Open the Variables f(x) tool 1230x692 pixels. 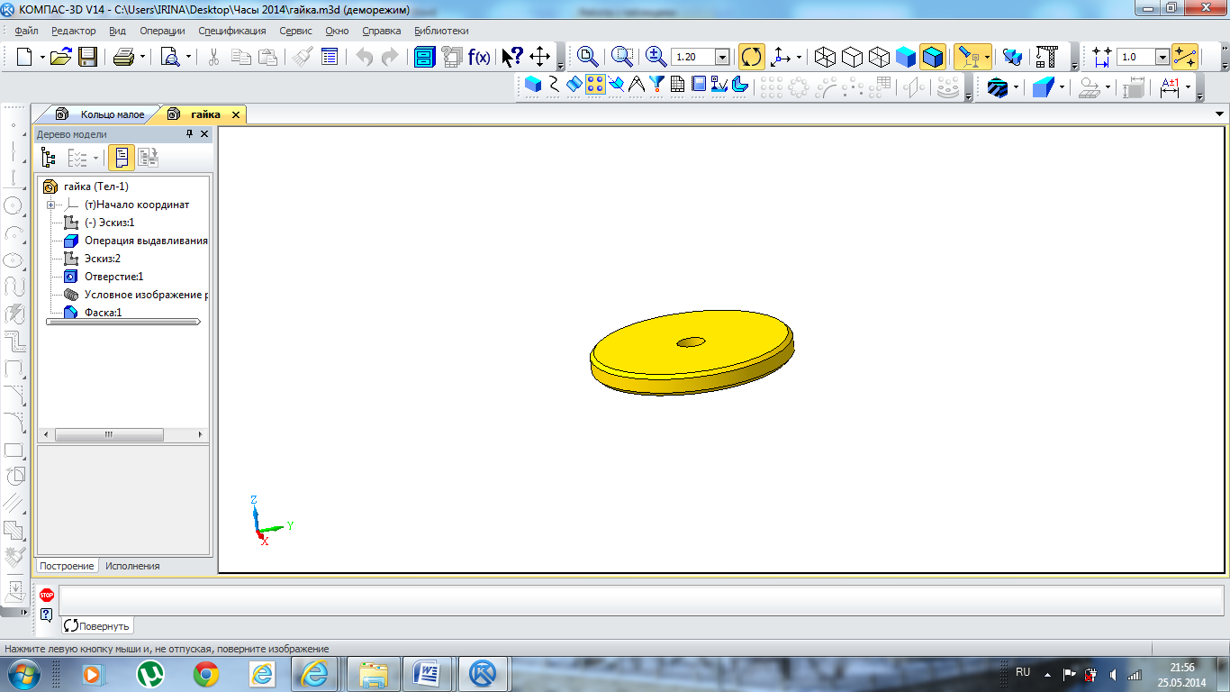(479, 57)
